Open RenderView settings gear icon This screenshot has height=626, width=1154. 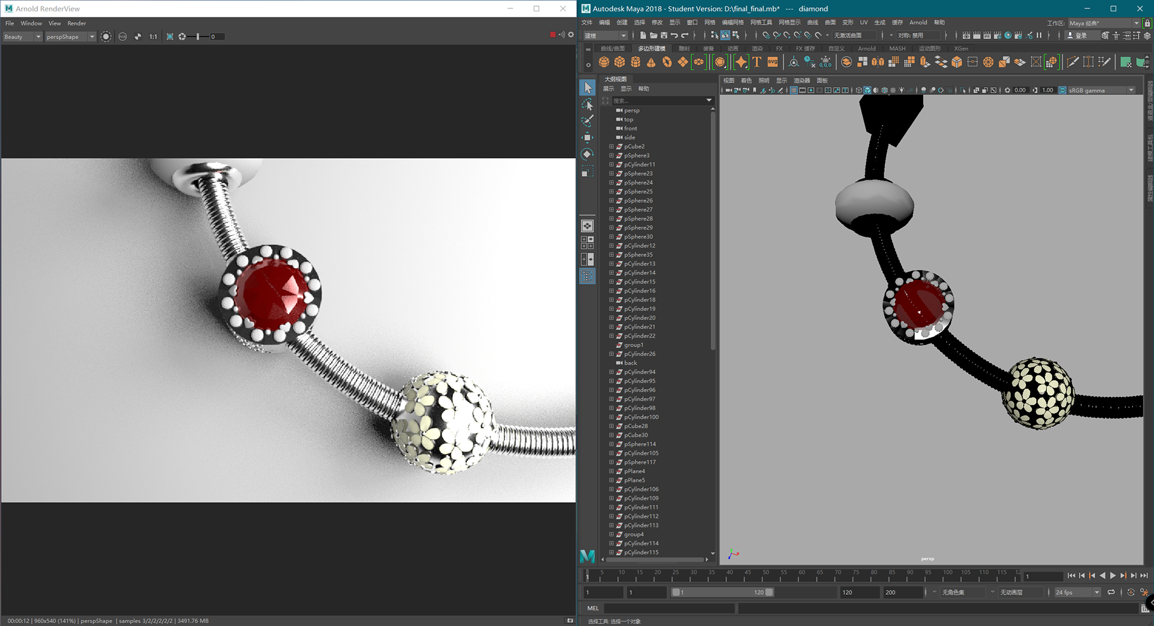(571, 35)
